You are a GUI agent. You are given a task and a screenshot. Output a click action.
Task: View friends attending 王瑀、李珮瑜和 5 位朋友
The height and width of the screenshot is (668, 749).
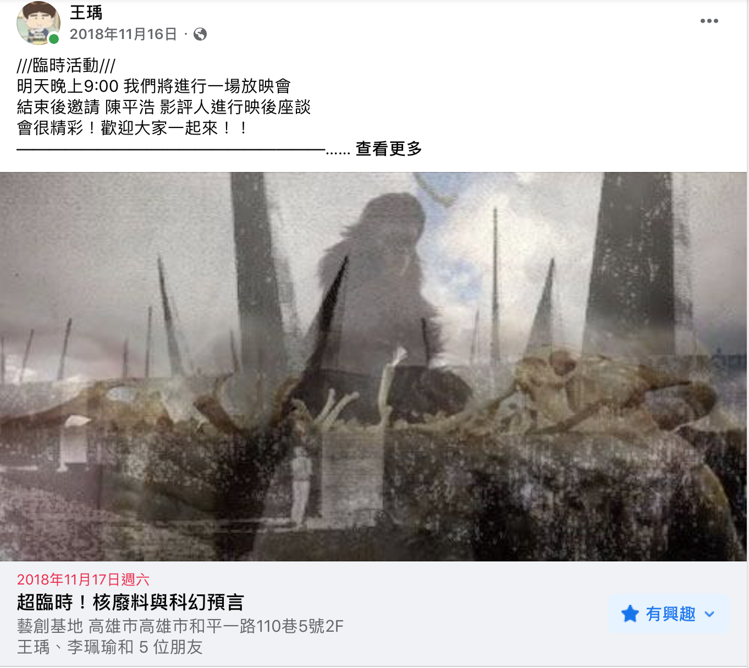pyautogui.click(x=110, y=647)
